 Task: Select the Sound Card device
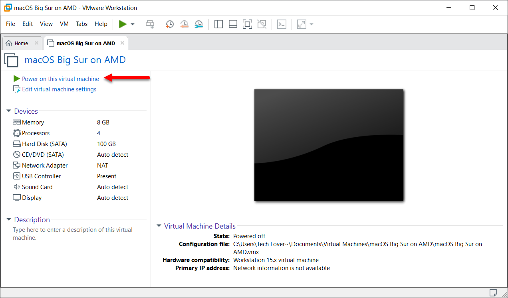tap(79, 187)
